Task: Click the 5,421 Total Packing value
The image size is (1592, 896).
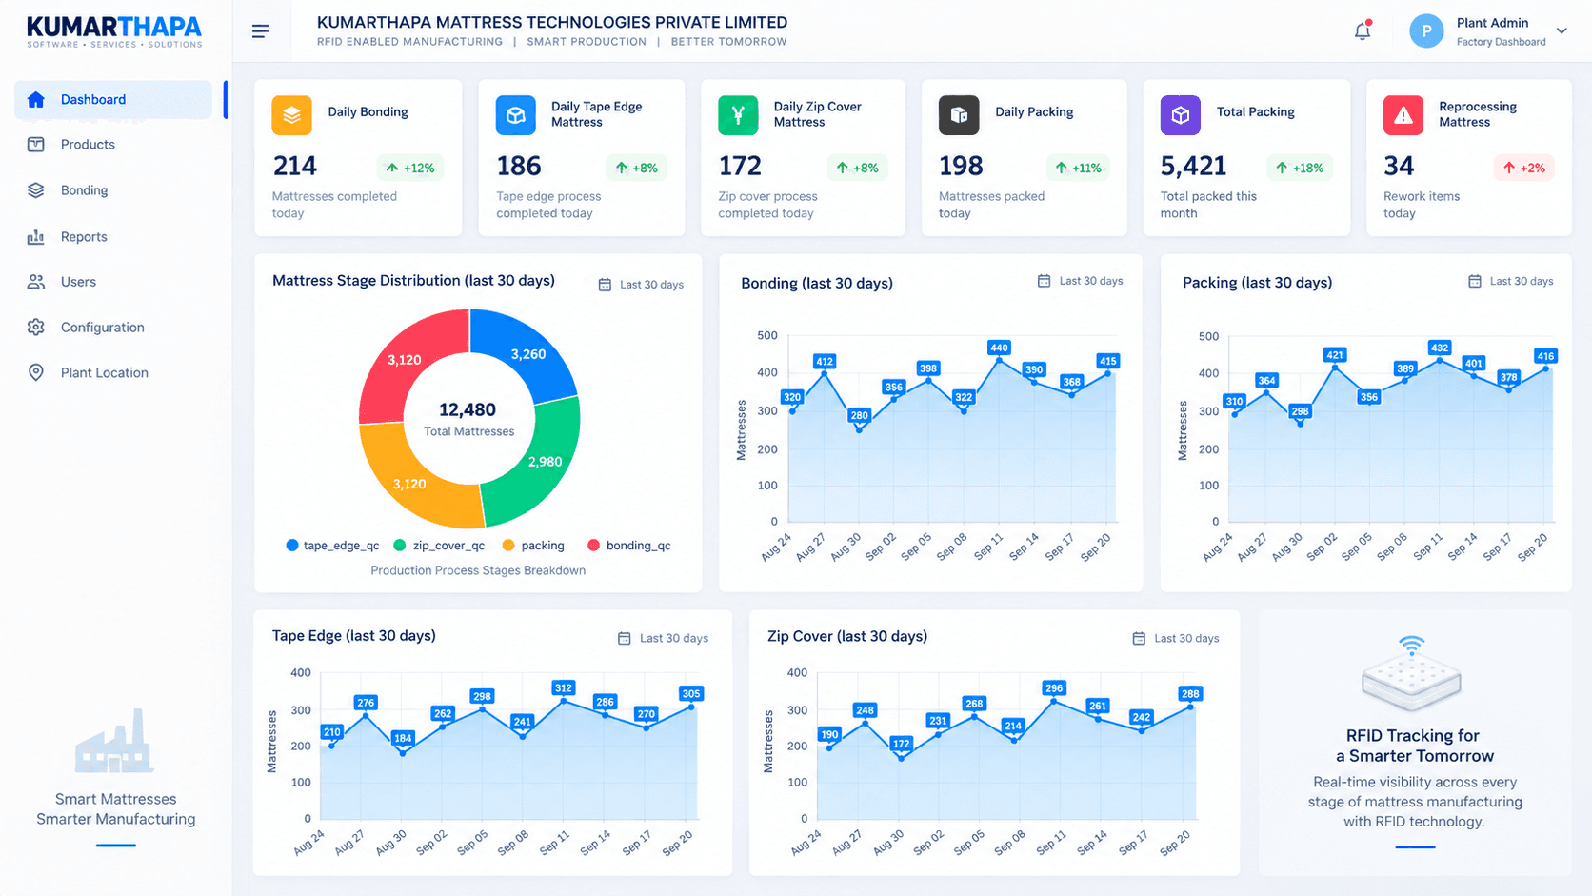Action: 1193,166
